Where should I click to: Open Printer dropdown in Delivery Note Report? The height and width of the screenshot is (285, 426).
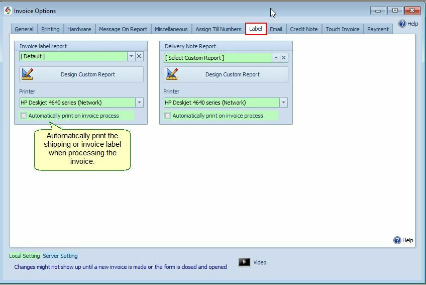pyautogui.click(x=283, y=103)
